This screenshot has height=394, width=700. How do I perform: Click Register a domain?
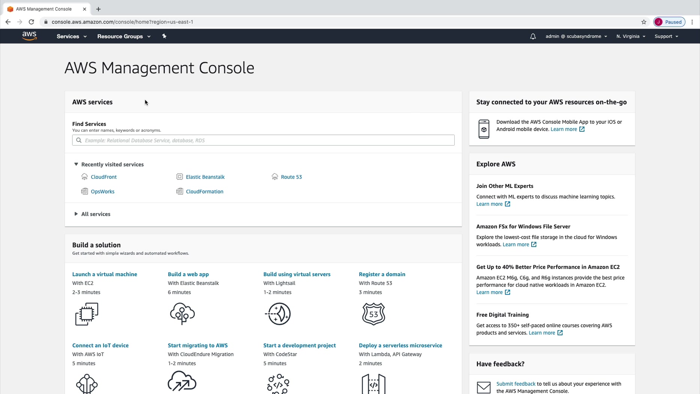point(382,274)
